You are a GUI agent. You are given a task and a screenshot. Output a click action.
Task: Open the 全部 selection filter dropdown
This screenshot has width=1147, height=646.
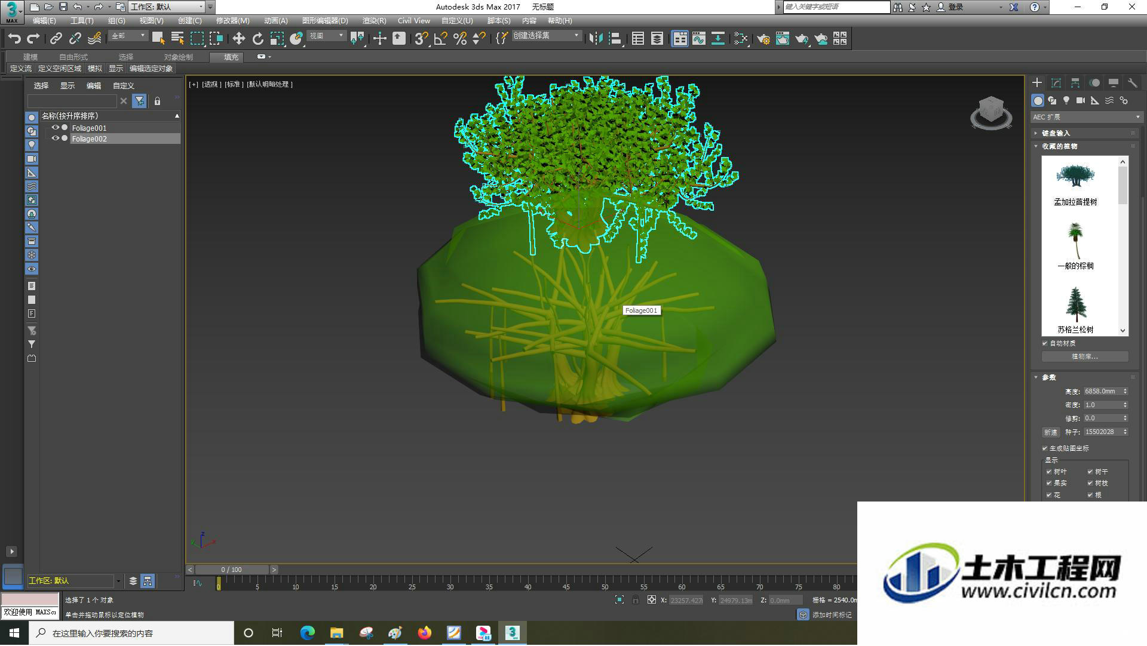128,36
